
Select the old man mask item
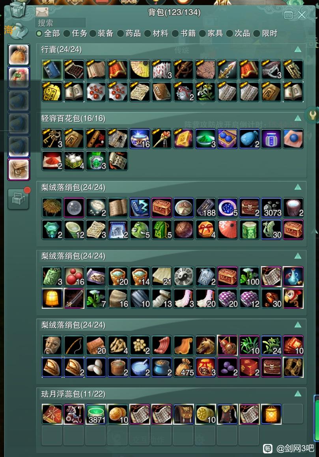[52, 345]
